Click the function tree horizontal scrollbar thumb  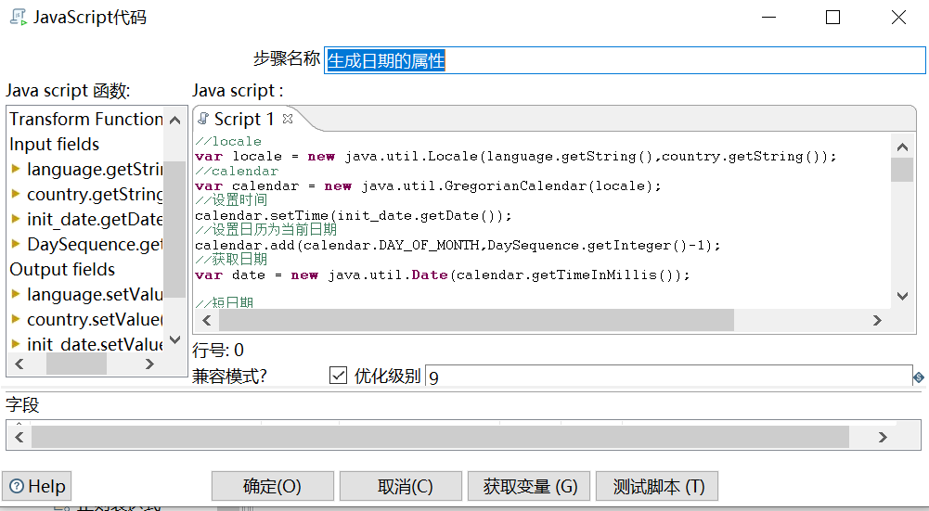point(76,364)
